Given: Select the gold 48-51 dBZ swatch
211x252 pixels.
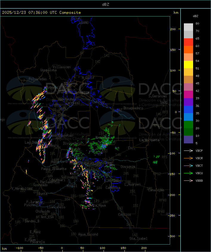Looking at the screenshot, I should [x=188, y=72].
